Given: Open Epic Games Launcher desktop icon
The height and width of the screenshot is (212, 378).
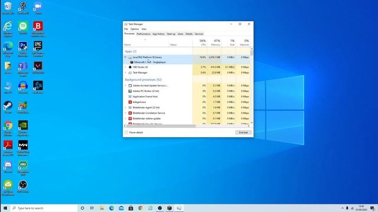Looking at the screenshot, I should click(38, 49).
